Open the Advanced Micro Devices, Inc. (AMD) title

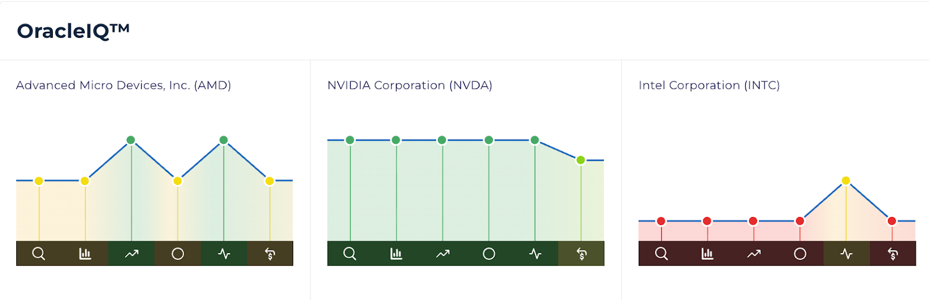click(x=124, y=85)
